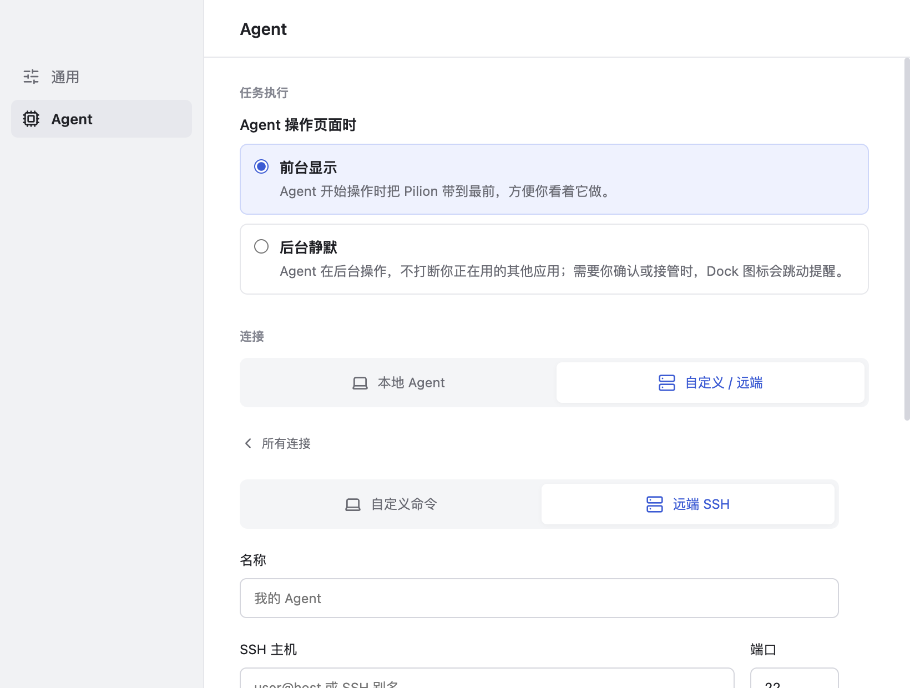Open the Agent section in sidebar

coord(102,119)
